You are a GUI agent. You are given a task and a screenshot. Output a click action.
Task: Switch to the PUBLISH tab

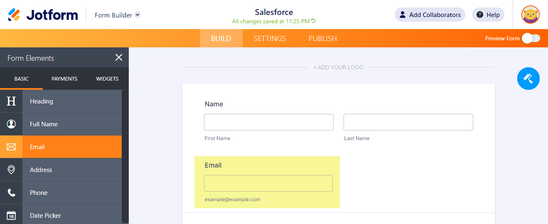point(322,39)
